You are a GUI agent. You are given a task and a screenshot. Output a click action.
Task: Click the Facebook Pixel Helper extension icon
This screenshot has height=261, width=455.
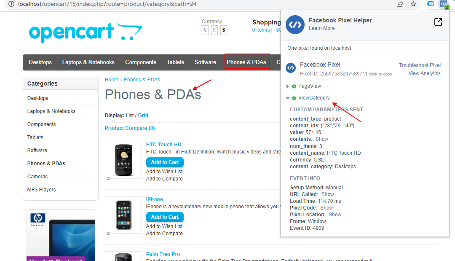point(443,4)
